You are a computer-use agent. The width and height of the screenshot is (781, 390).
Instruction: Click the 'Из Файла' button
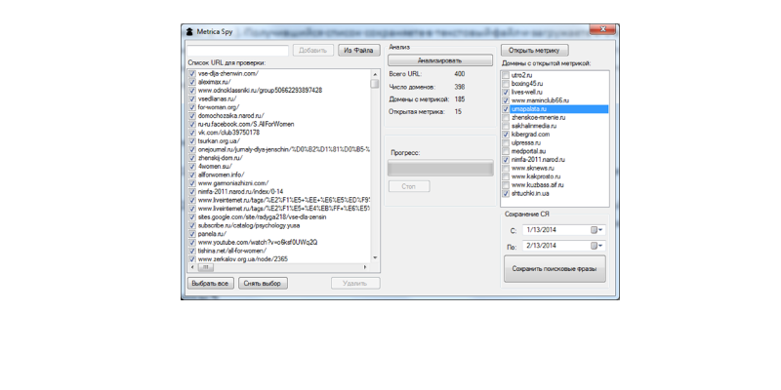[358, 51]
